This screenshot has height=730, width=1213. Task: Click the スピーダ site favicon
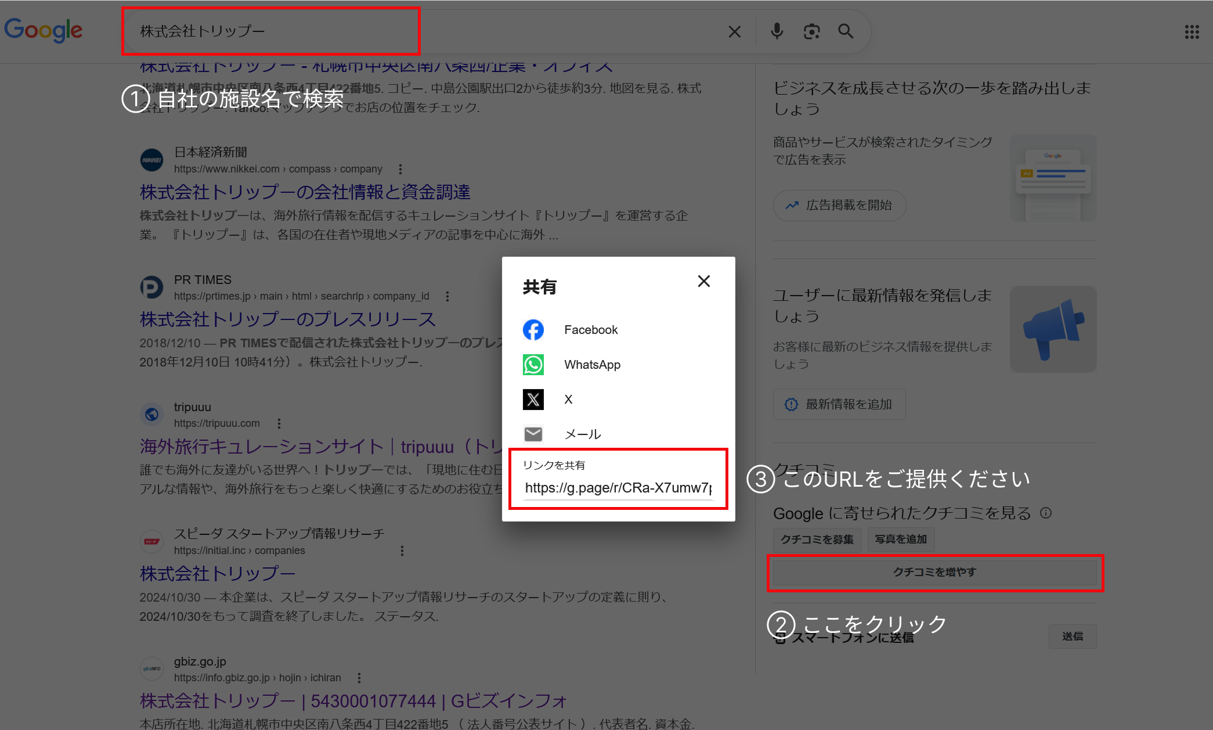(151, 541)
